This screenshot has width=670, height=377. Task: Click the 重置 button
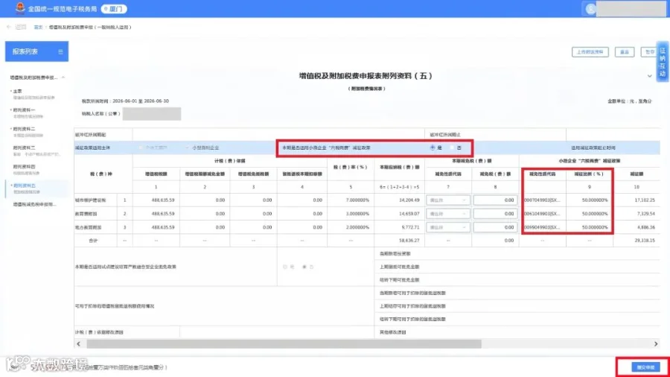tap(625, 51)
